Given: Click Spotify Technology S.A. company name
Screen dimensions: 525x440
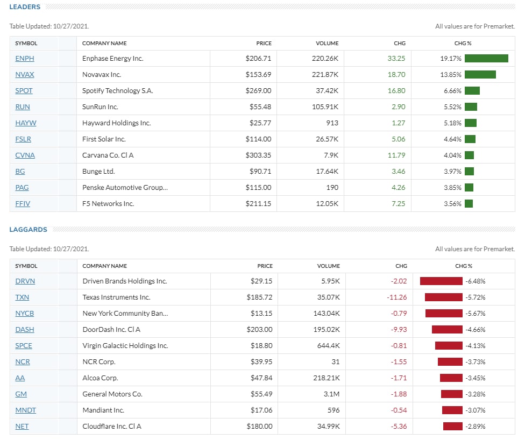Looking at the screenshot, I should click(117, 90).
